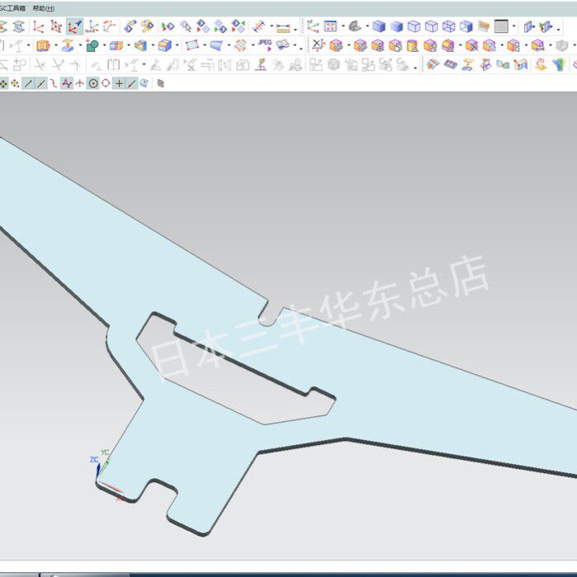Select the WCS triad in the viewport

106,475
